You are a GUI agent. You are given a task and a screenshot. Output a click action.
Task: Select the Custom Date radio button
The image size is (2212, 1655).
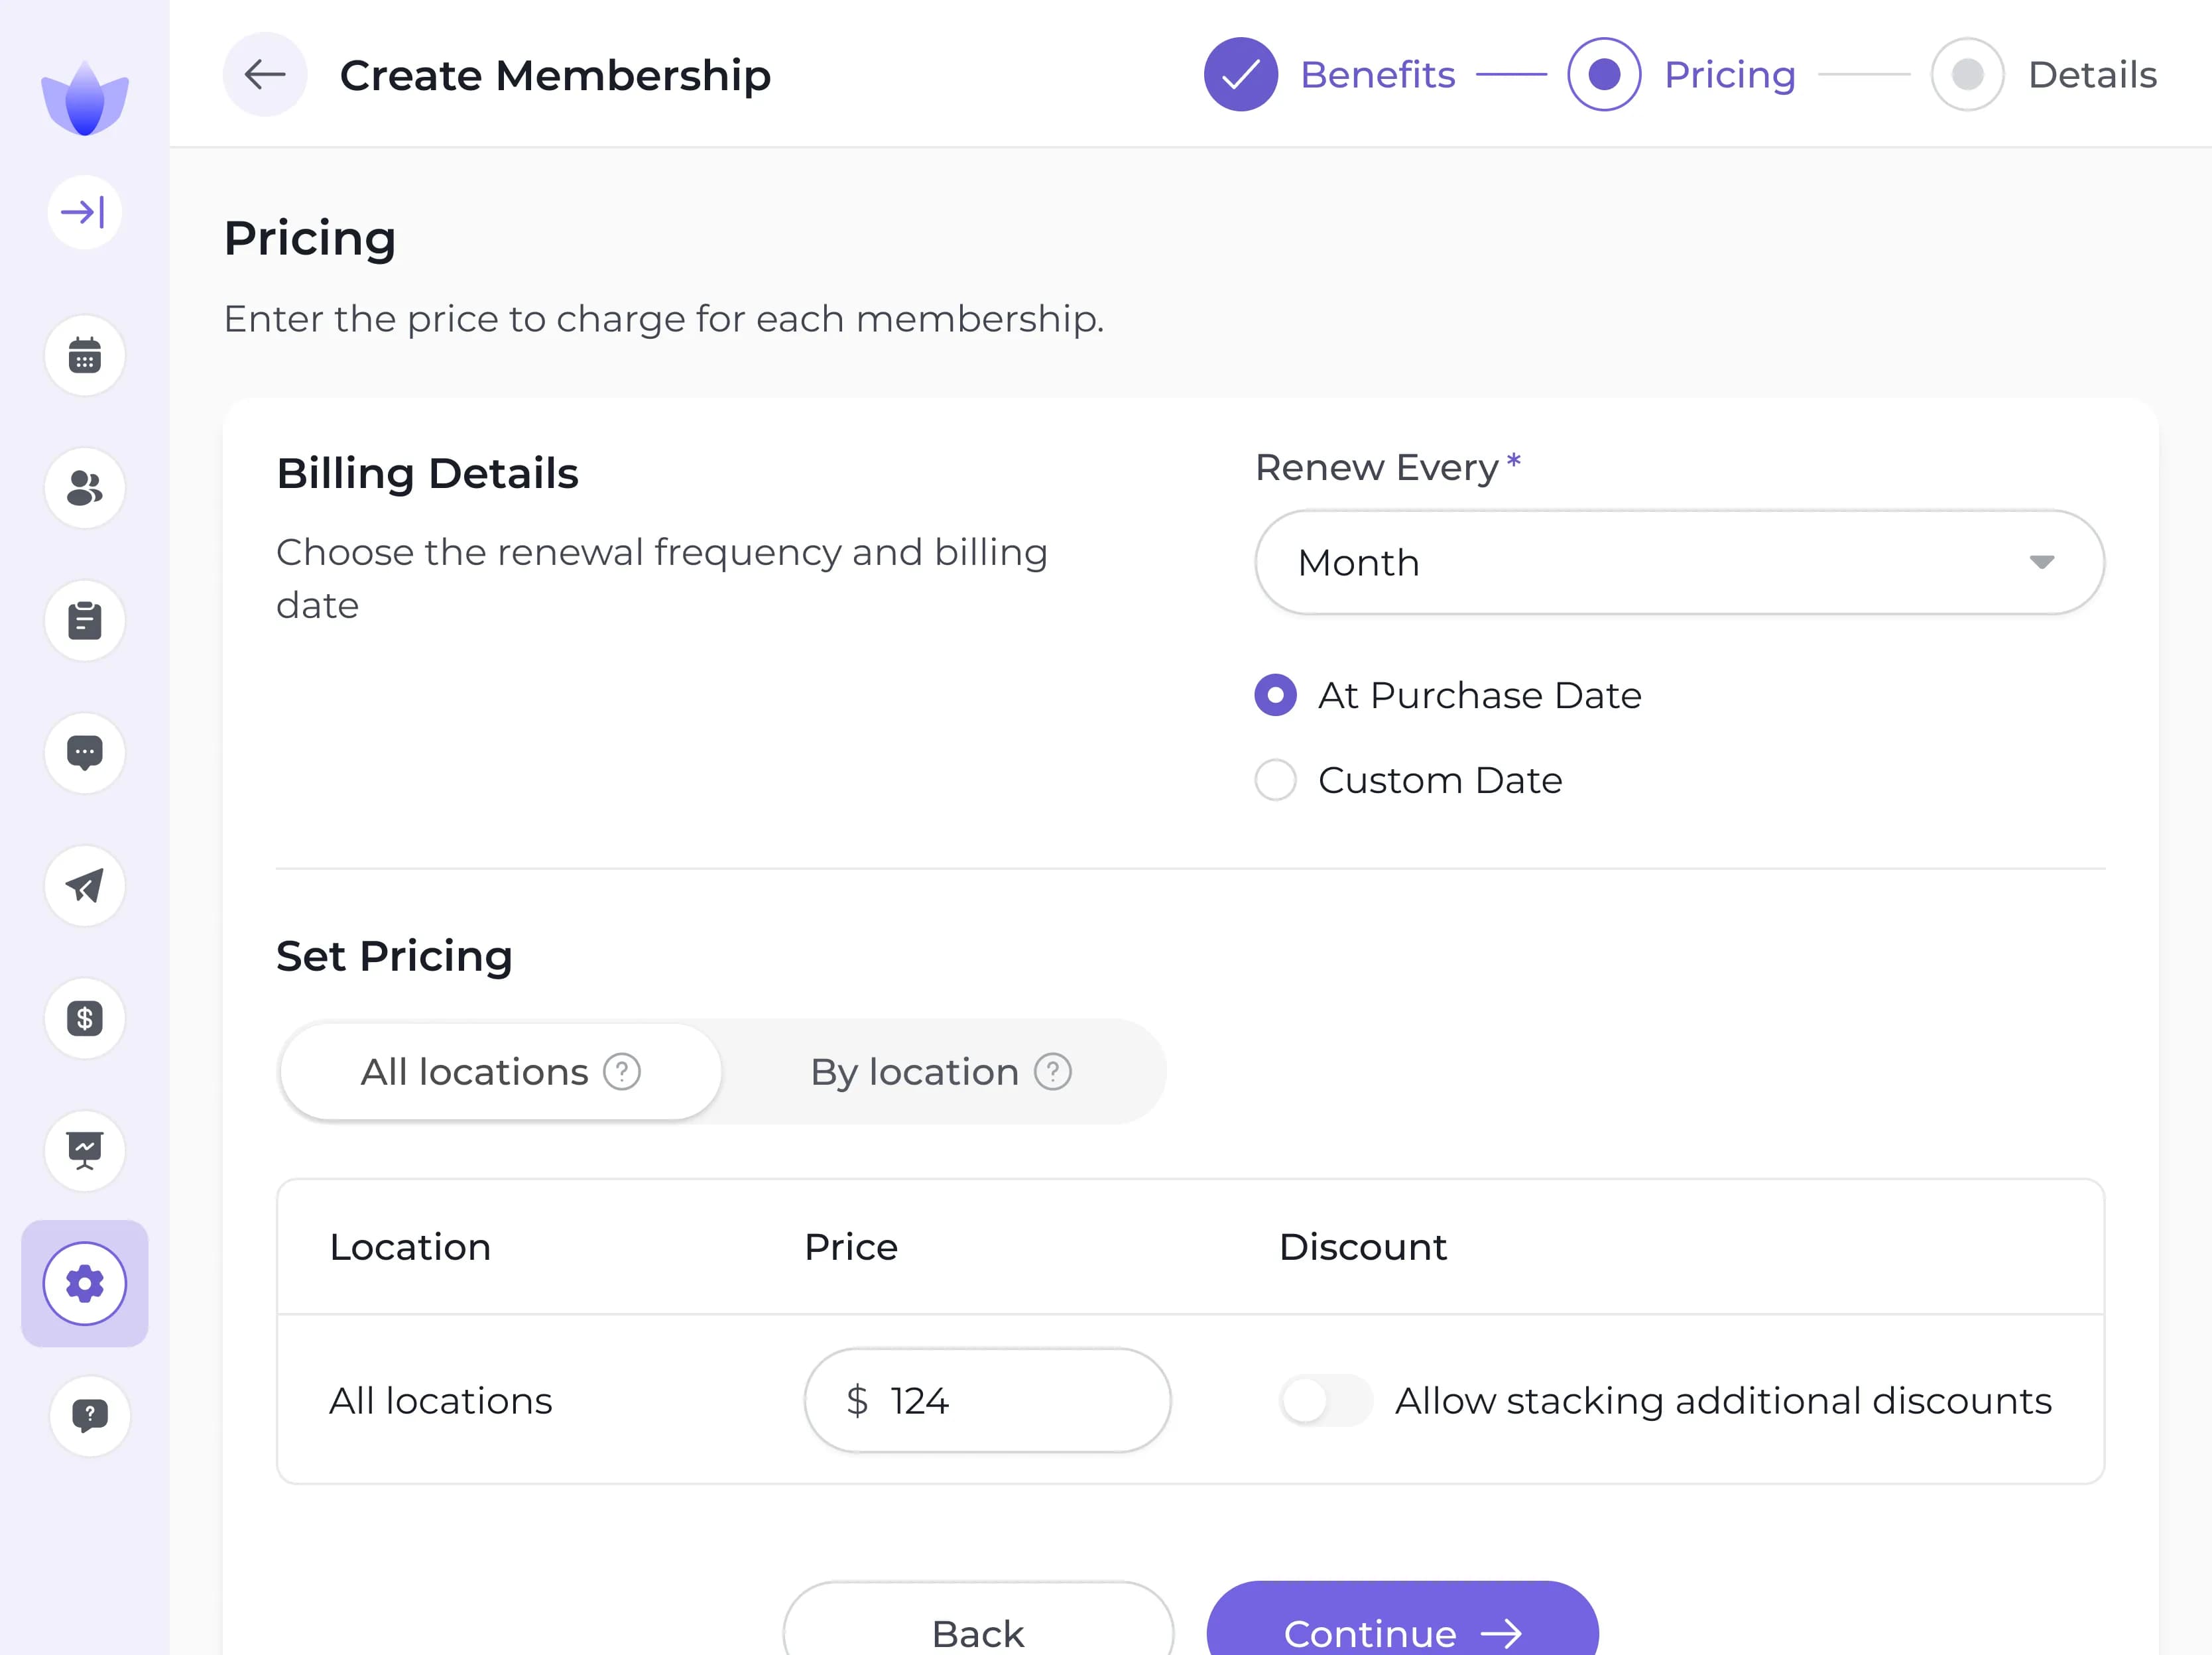click(x=1275, y=780)
